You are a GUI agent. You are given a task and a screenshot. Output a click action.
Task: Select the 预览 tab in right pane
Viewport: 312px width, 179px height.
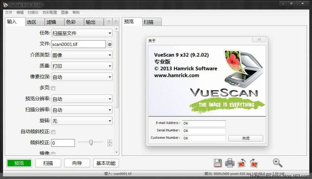click(132, 22)
